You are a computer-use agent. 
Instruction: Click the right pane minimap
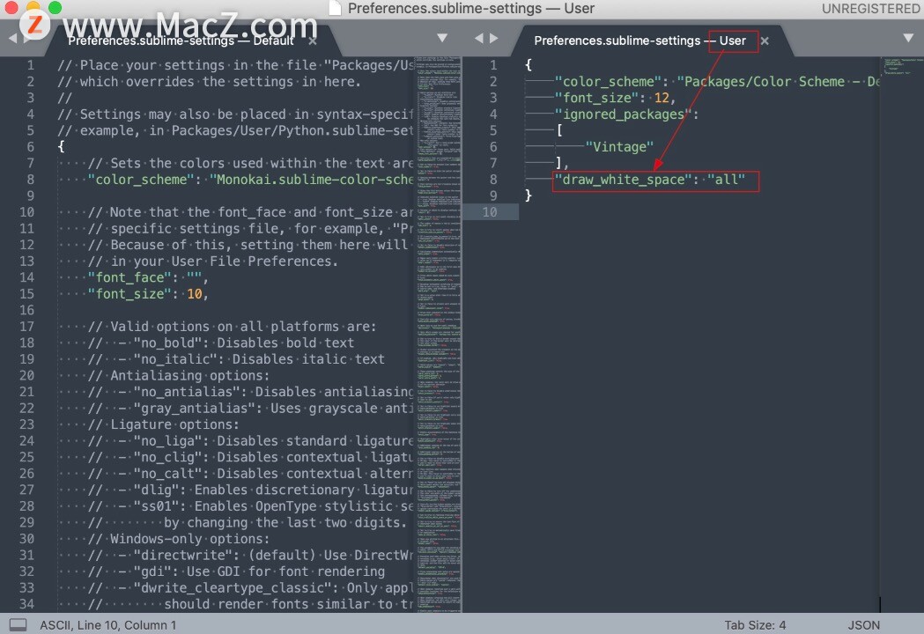(902, 334)
